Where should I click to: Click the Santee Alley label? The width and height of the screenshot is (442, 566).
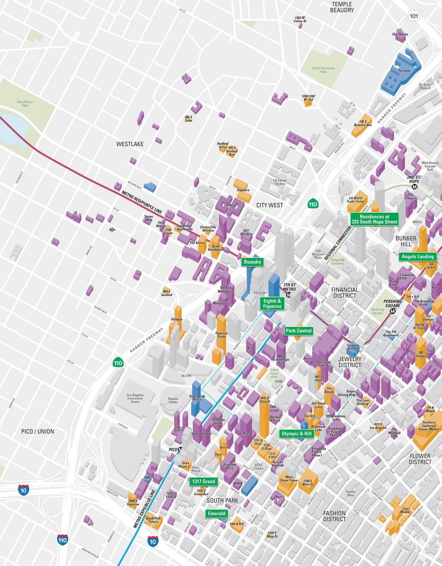[x=351, y=493]
